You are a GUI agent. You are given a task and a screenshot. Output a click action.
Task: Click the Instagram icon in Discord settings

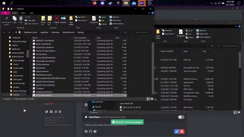(56, 112)
